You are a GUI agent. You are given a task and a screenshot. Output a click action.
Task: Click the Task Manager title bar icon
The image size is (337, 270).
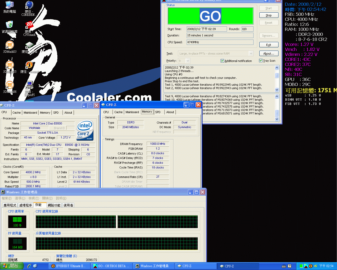coord(3,192)
